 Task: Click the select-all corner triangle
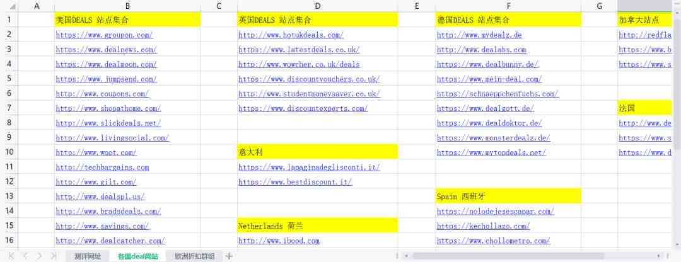(x=13, y=6)
